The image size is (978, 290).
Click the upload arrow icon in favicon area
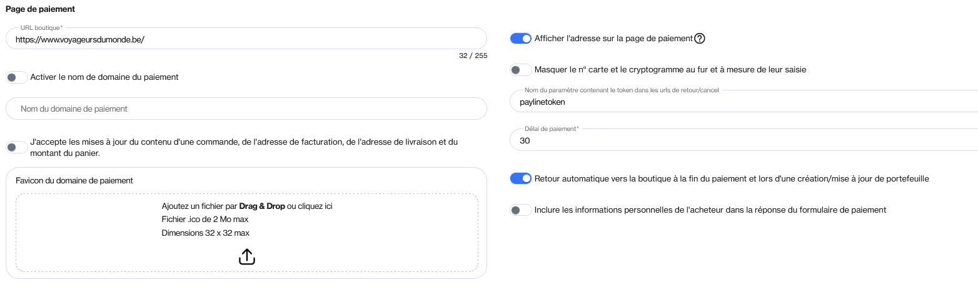coord(247,256)
